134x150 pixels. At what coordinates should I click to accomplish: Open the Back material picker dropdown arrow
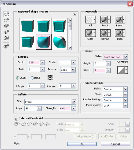(124, 33)
